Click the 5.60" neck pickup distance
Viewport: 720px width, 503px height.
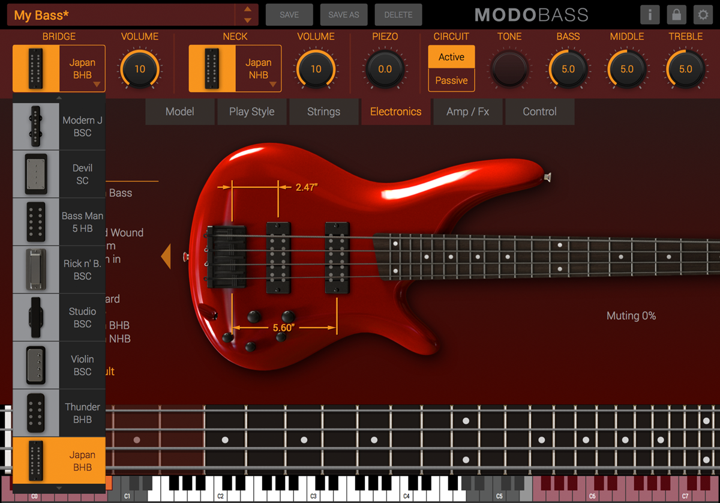pyautogui.click(x=284, y=328)
